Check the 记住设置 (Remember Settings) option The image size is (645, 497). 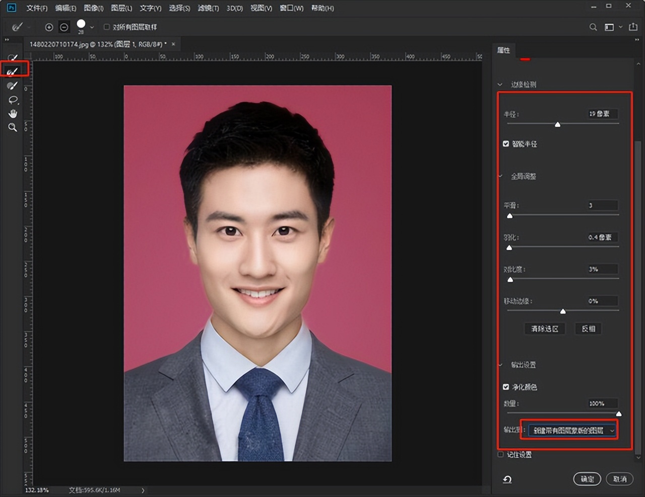(x=500, y=454)
